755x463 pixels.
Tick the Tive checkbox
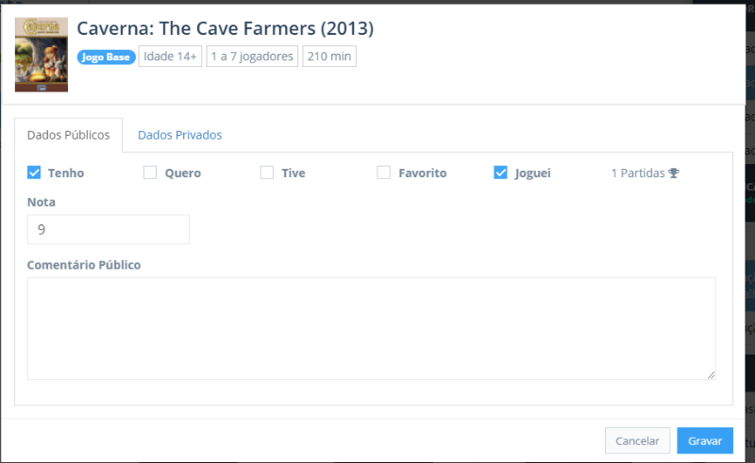point(267,173)
